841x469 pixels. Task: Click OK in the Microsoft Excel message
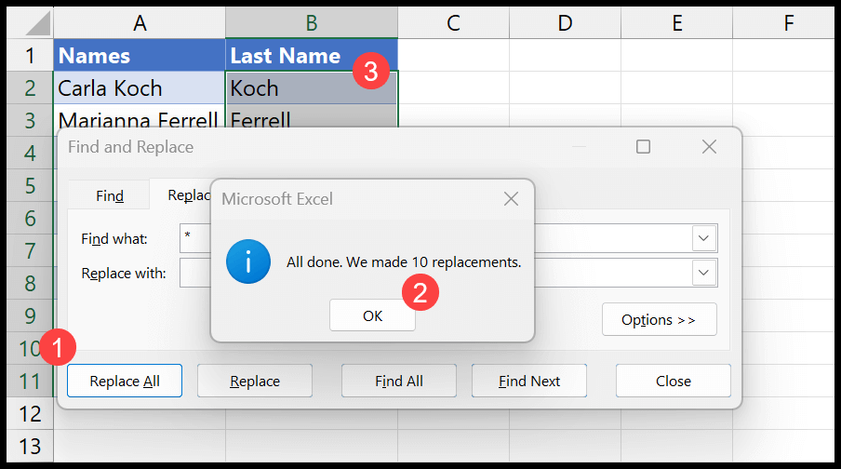point(372,315)
